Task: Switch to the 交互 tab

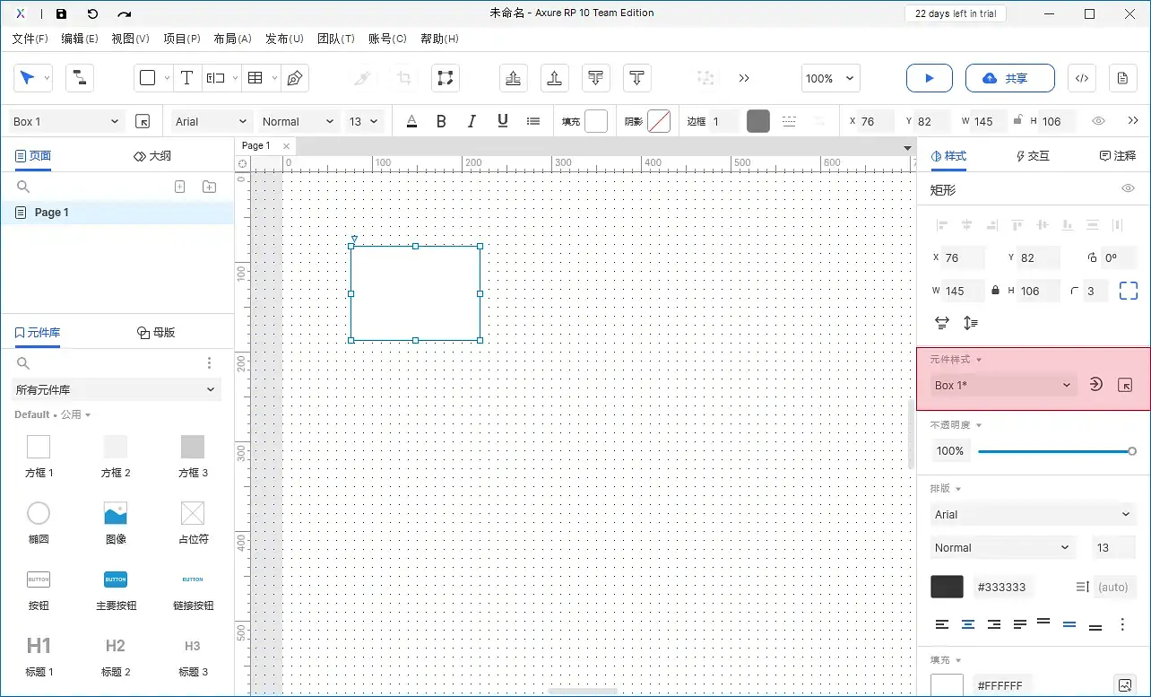Action: (x=1033, y=155)
